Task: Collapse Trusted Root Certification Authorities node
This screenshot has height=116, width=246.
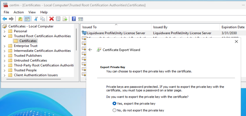Action: 5,36
